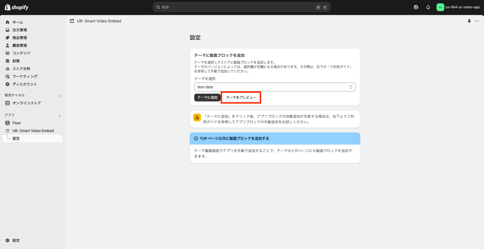
Task: Click the yellow warning triangle icon
Action: pos(197,117)
